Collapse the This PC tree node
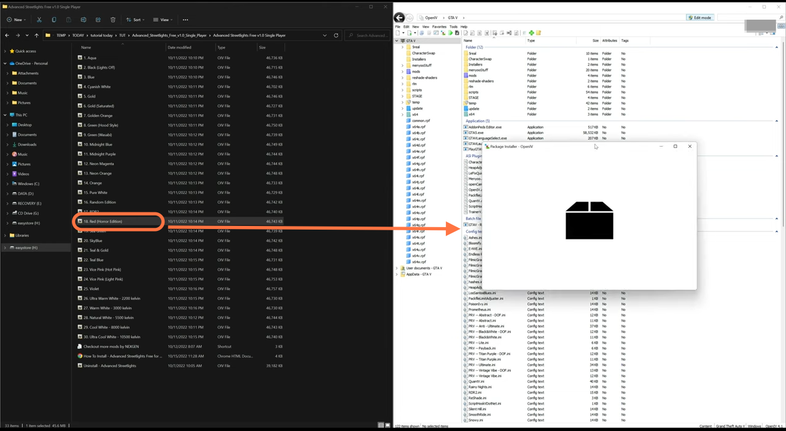 (x=6, y=115)
